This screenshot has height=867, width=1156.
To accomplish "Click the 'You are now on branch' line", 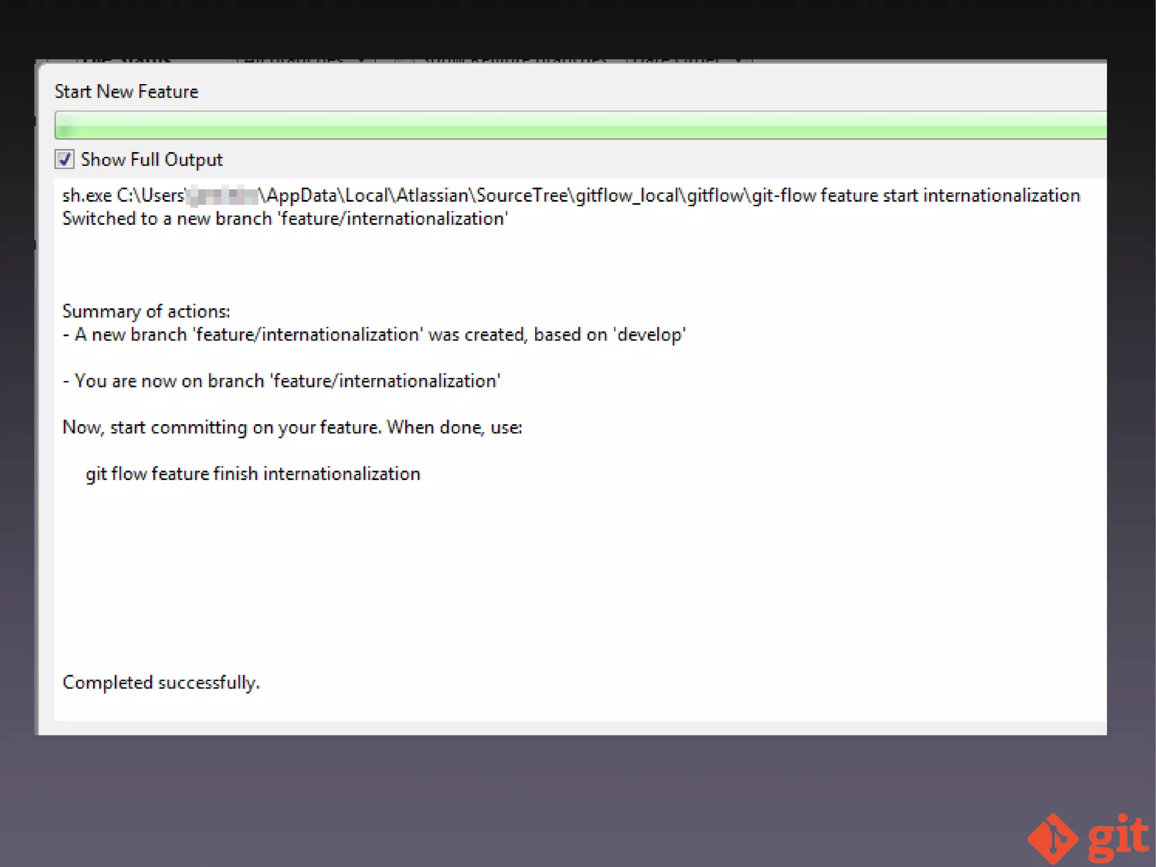I will 281,381.
